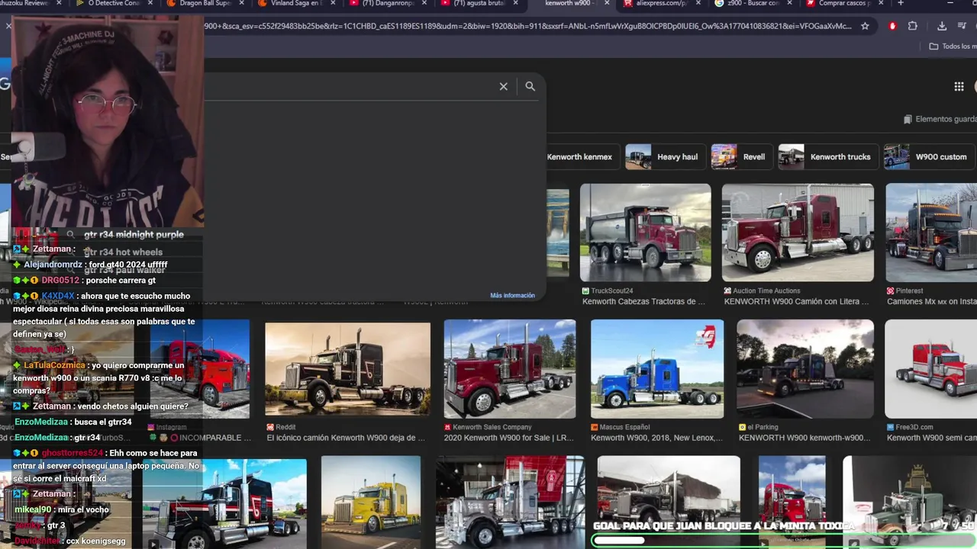Image resolution: width=977 pixels, height=549 pixels.
Task: Open the browser Downloads icon
Action: pos(942,26)
